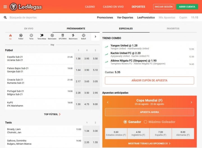This screenshot has height=148, width=202.
Task: Pick Estados Unidos (F) at 3.60
Action: coord(116,133)
